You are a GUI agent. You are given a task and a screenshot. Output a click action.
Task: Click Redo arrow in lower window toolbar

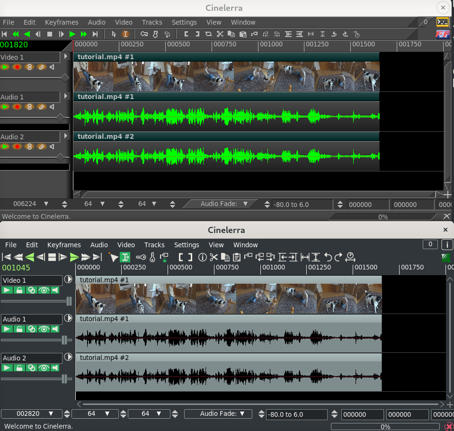(x=338, y=257)
